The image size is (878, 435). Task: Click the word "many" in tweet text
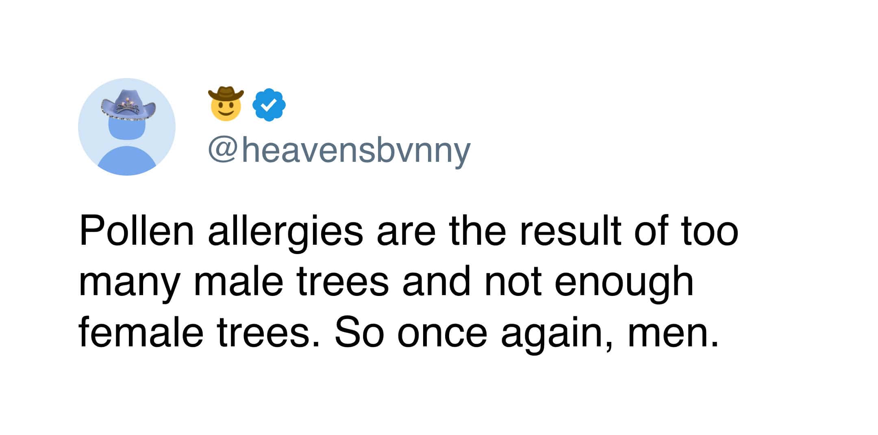click(129, 283)
